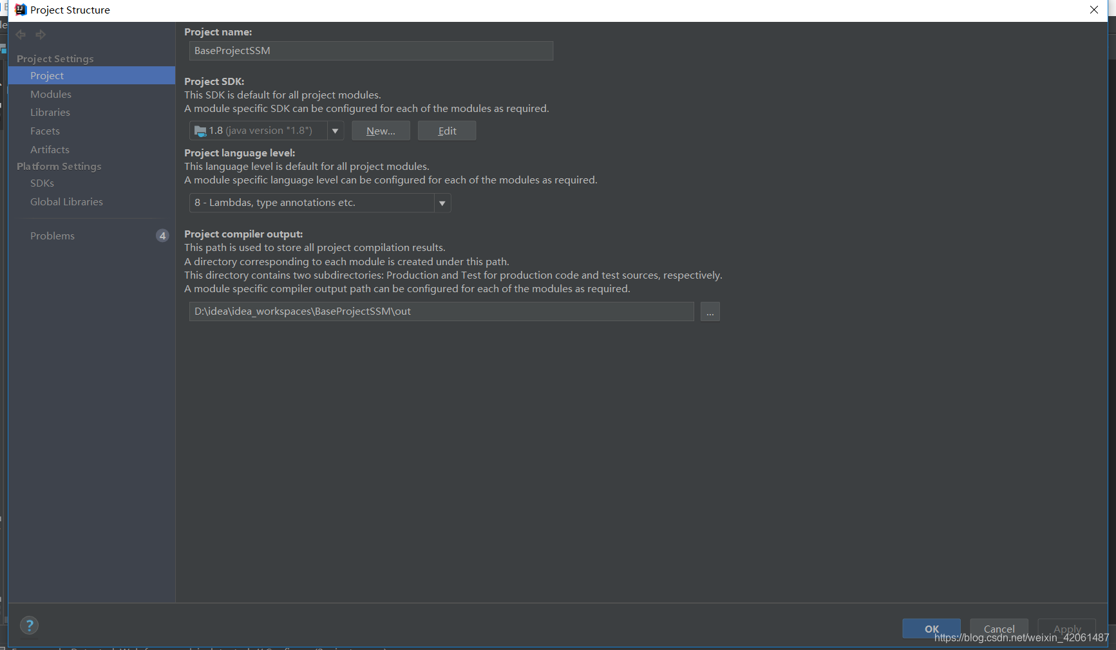Click the Project name field BaseProjectSSM
Image resolution: width=1116 pixels, height=650 pixels.
[x=371, y=51]
